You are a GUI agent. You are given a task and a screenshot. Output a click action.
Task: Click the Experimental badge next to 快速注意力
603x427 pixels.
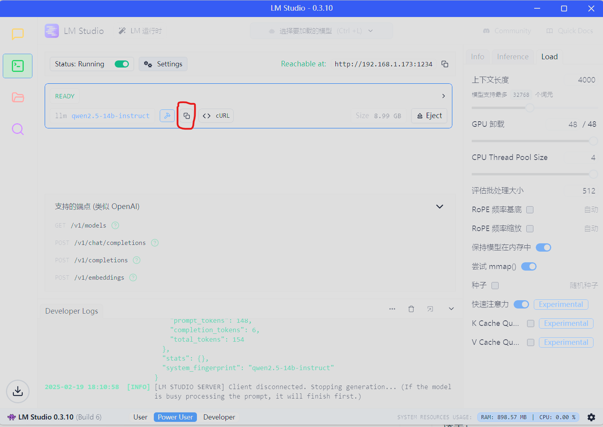(561, 305)
